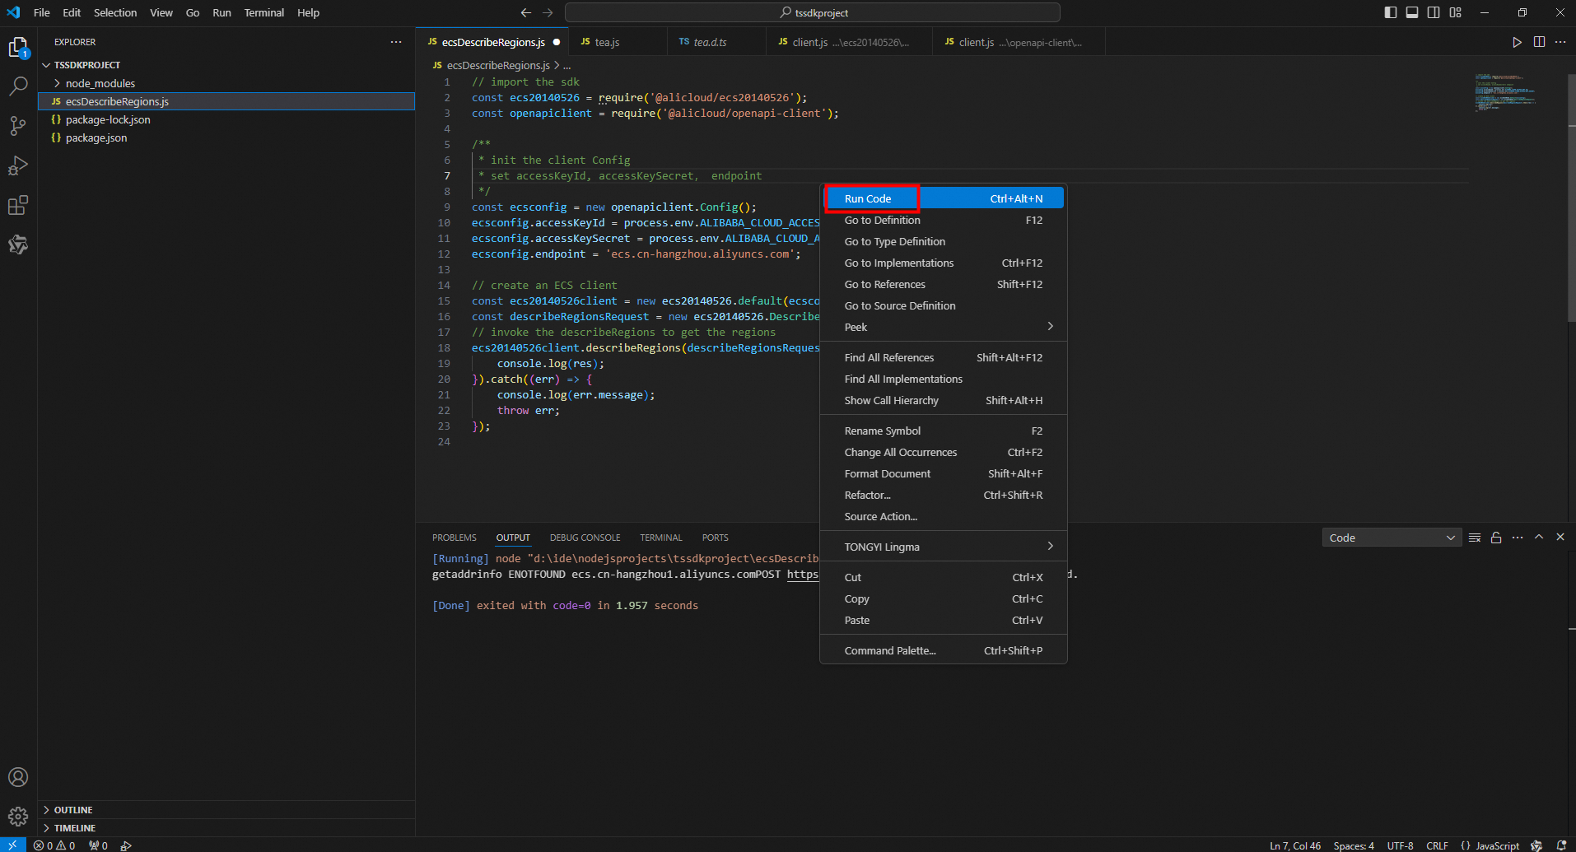This screenshot has width=1576, height=852.
Task: Click the debug launch icon in status bar
Action: pyautogui.click(x=126, y=845)
